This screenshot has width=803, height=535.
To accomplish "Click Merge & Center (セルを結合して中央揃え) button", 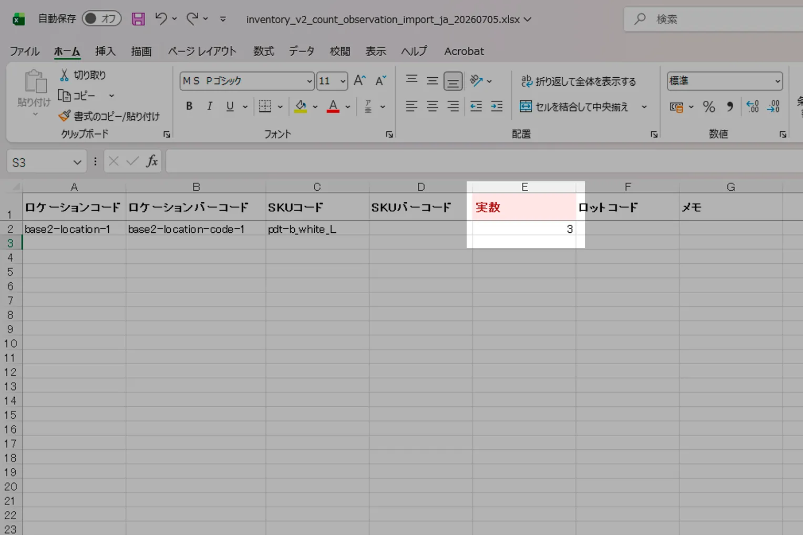I will (x=574, y=107).
